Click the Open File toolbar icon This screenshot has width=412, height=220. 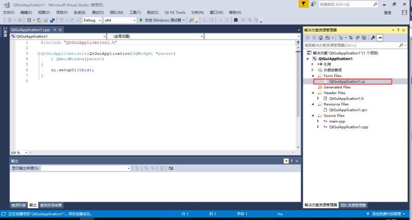click(x=39, y=20)
